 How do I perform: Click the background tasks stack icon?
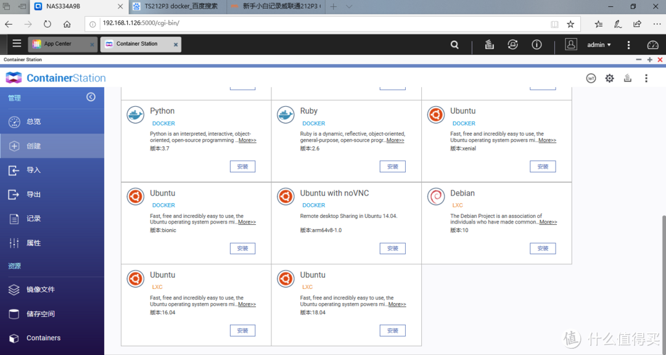489,44
